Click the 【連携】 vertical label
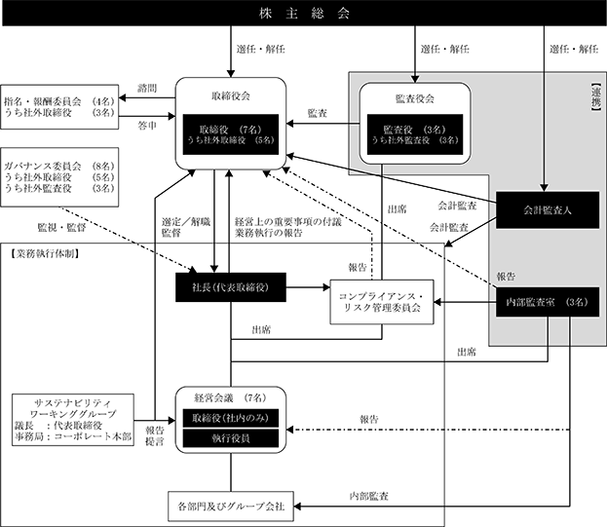Screen dimensions: 607x527 pos(595,97)
